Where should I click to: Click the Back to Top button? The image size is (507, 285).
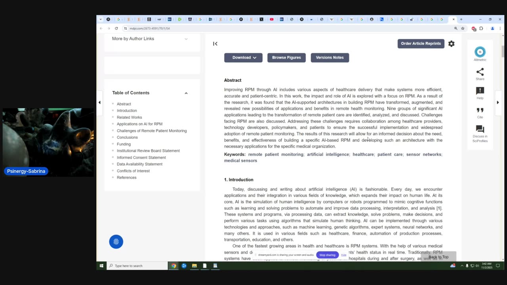tap(438, 257)
